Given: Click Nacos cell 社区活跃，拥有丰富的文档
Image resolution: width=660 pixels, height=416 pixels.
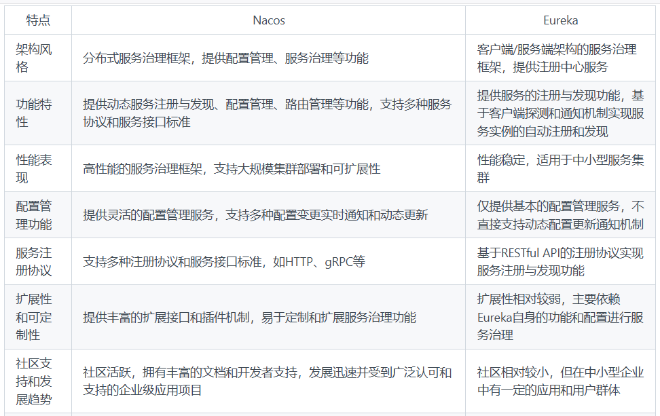Looking at the screenshot, I should tap(268, 381).
